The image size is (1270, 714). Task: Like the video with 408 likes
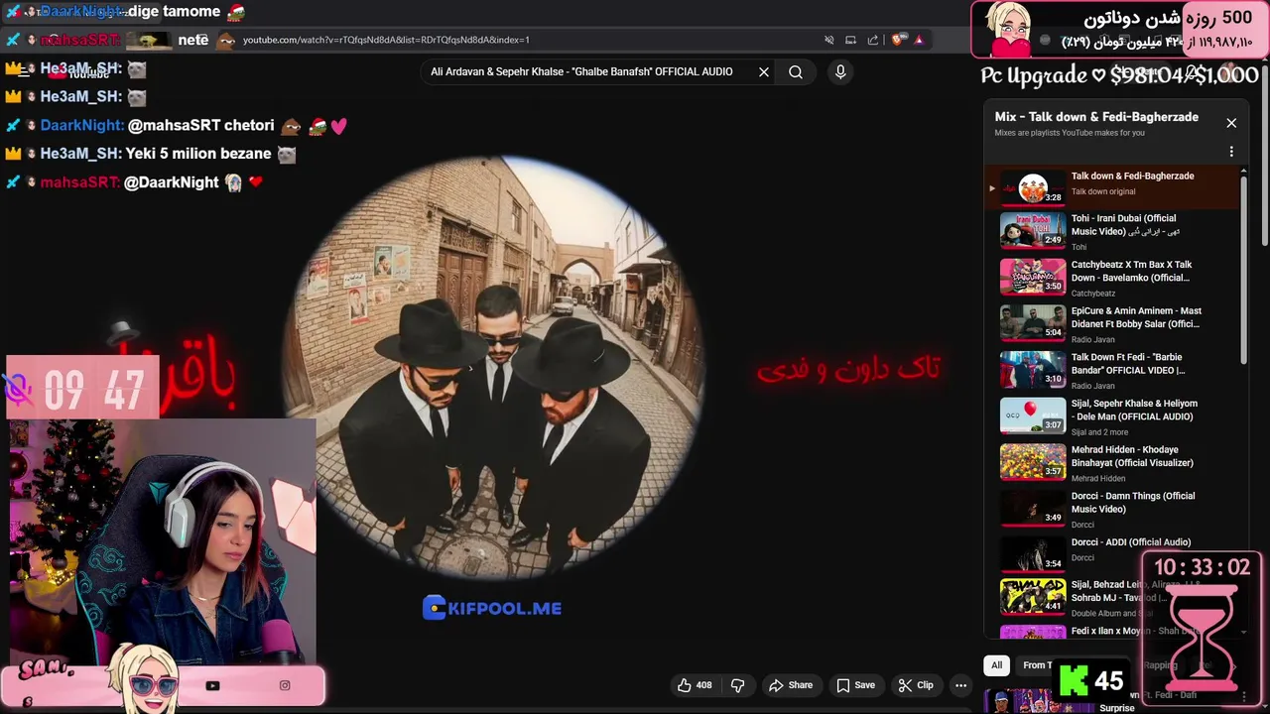pyautogui.click(x=695, y=685)
